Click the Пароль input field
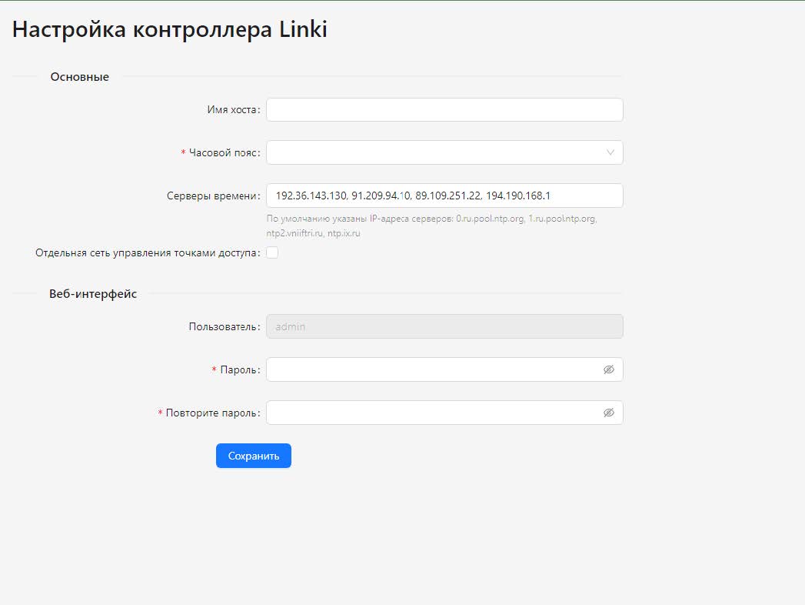The width and height of the screenshot is (805, 605). (x=444, y=369)
